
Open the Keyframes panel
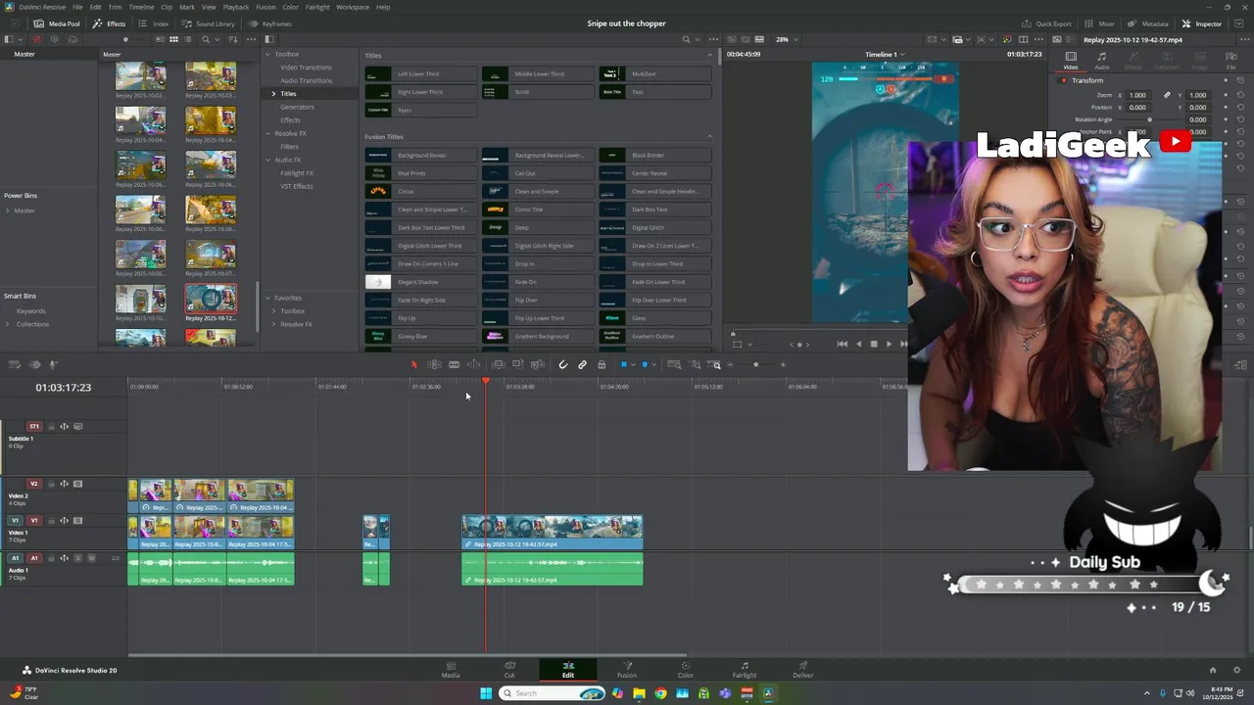tap(270, 23)
